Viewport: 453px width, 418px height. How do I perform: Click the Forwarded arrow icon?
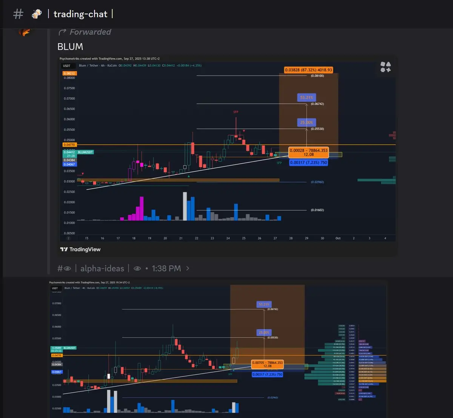[x=62, y=32]
